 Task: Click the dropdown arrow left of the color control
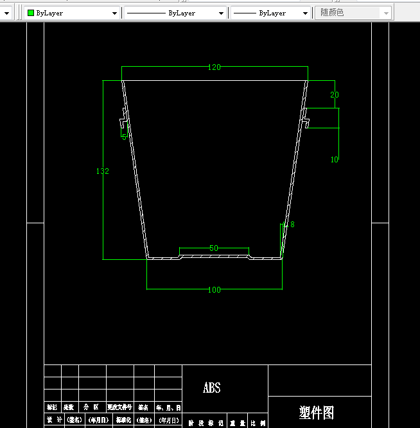pyautogui.click(x=6, y=13)
